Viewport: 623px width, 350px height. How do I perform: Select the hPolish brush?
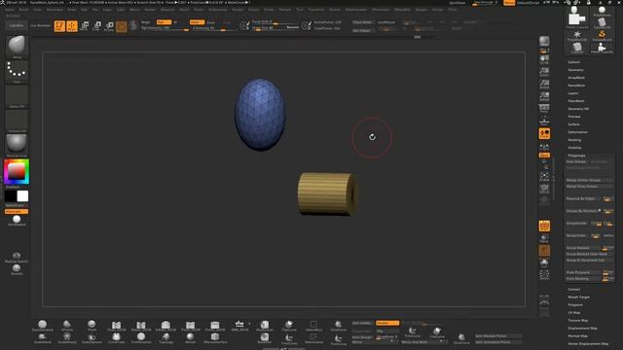67,326
